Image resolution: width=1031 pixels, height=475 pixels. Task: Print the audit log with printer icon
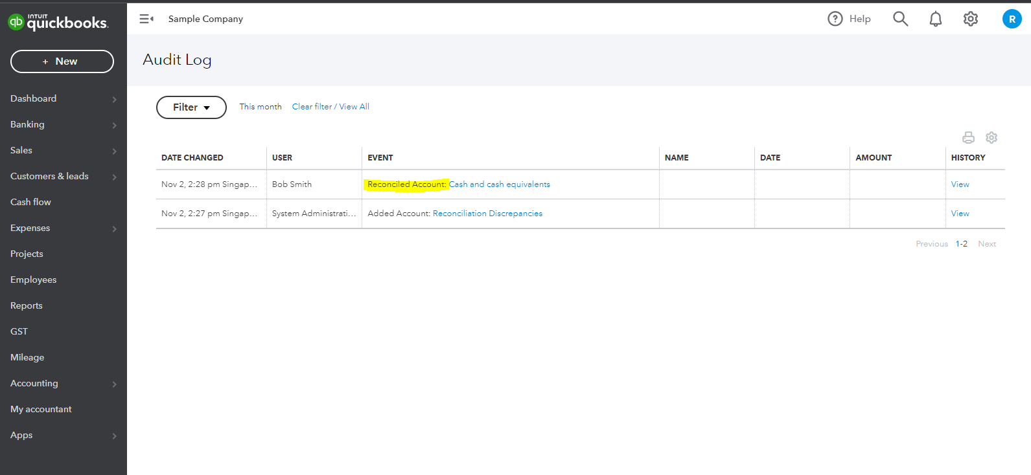(968, 137)
